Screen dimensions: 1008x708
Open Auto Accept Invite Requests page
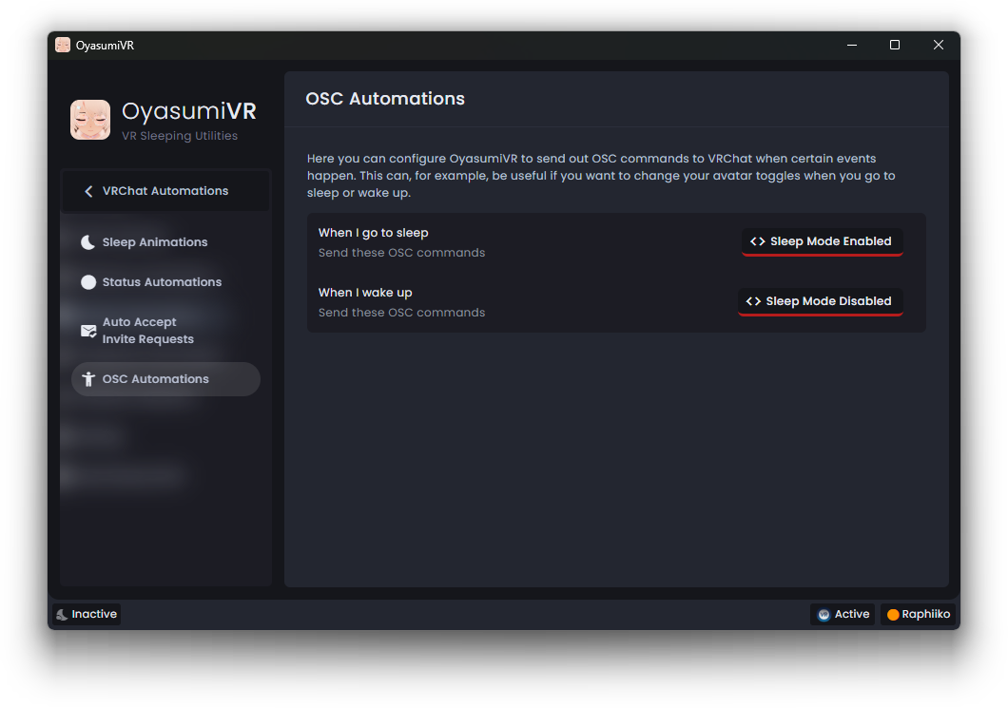[x=165, y=330]
